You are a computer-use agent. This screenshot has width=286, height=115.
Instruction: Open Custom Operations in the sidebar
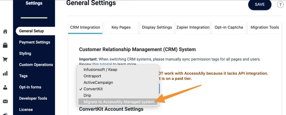(x=36, y=65)
